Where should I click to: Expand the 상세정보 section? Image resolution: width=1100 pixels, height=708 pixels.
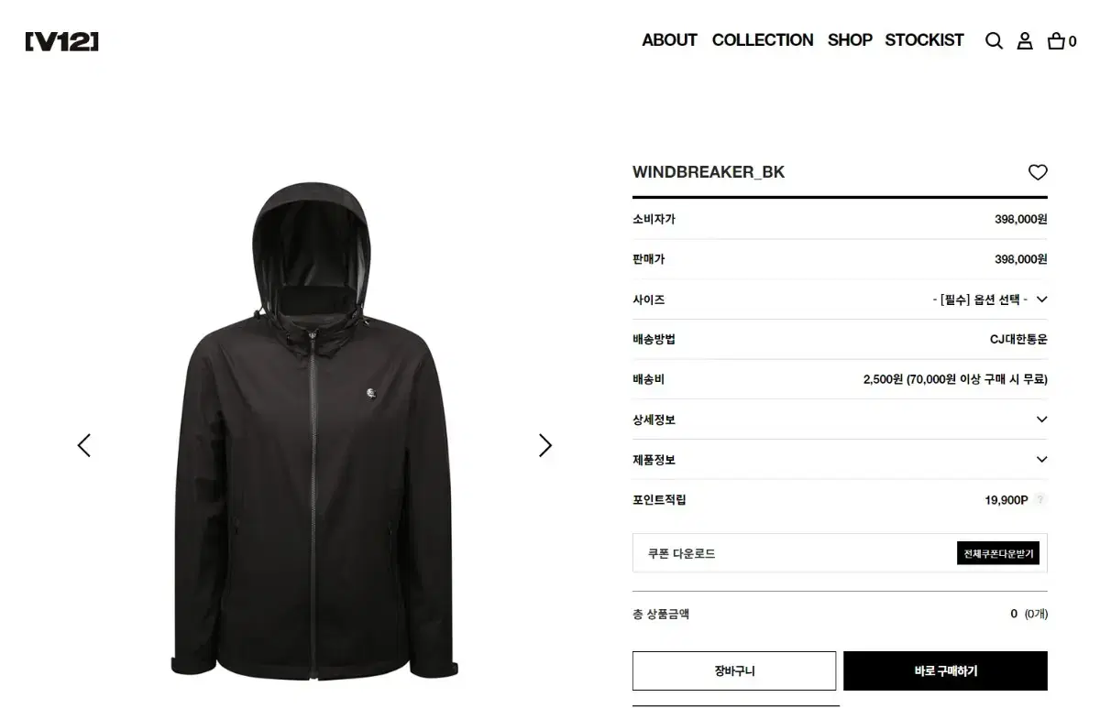[x=840, y=419]
